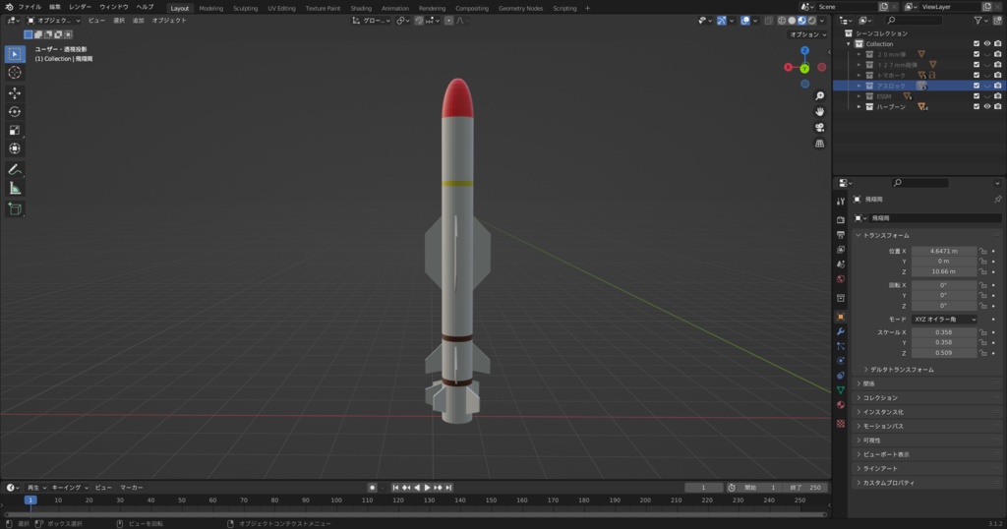
Task: Switch to the Modeling workspace tab
Action: click(x=210, y=8)
